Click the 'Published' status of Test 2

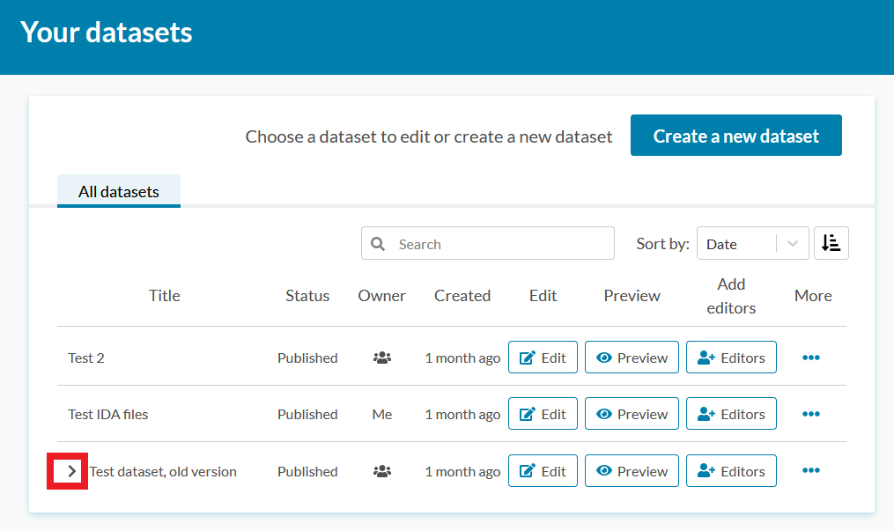307,358
